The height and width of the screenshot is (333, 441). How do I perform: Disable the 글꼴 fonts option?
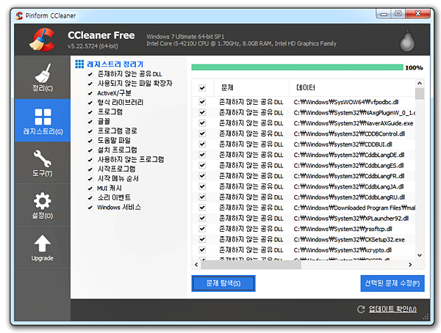(x=90, y=122)
